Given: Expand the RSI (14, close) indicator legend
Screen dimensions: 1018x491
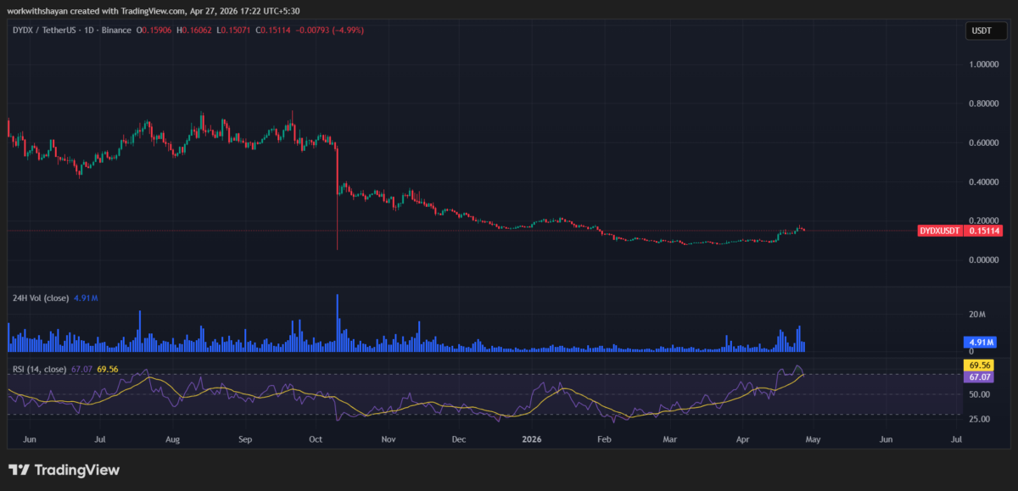Looking at the screenshot, I should pos(38,370).
